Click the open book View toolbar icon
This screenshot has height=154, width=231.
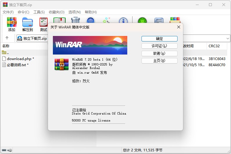(x=60, y=20)
